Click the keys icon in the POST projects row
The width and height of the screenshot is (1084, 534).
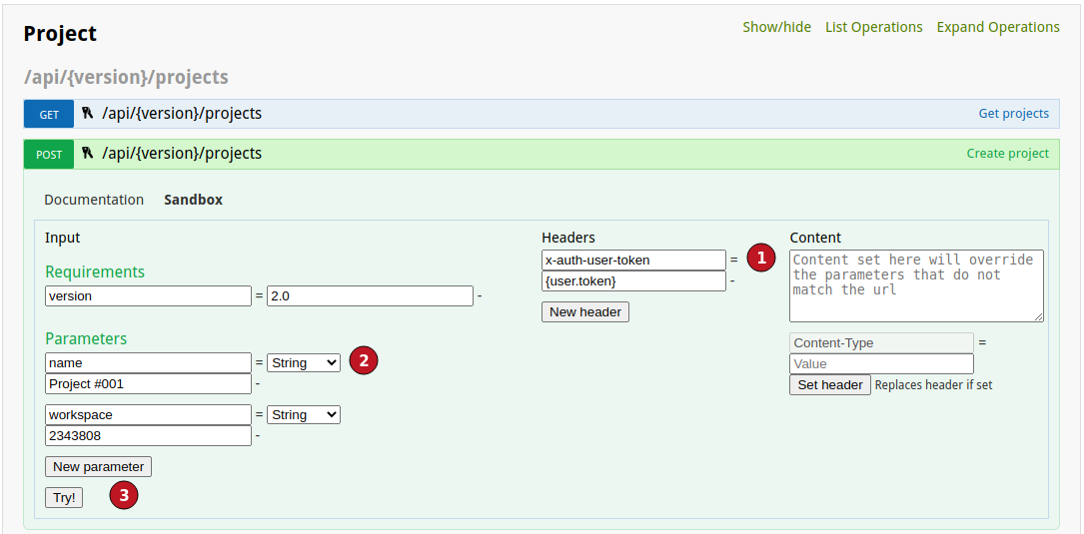(87, 154)
